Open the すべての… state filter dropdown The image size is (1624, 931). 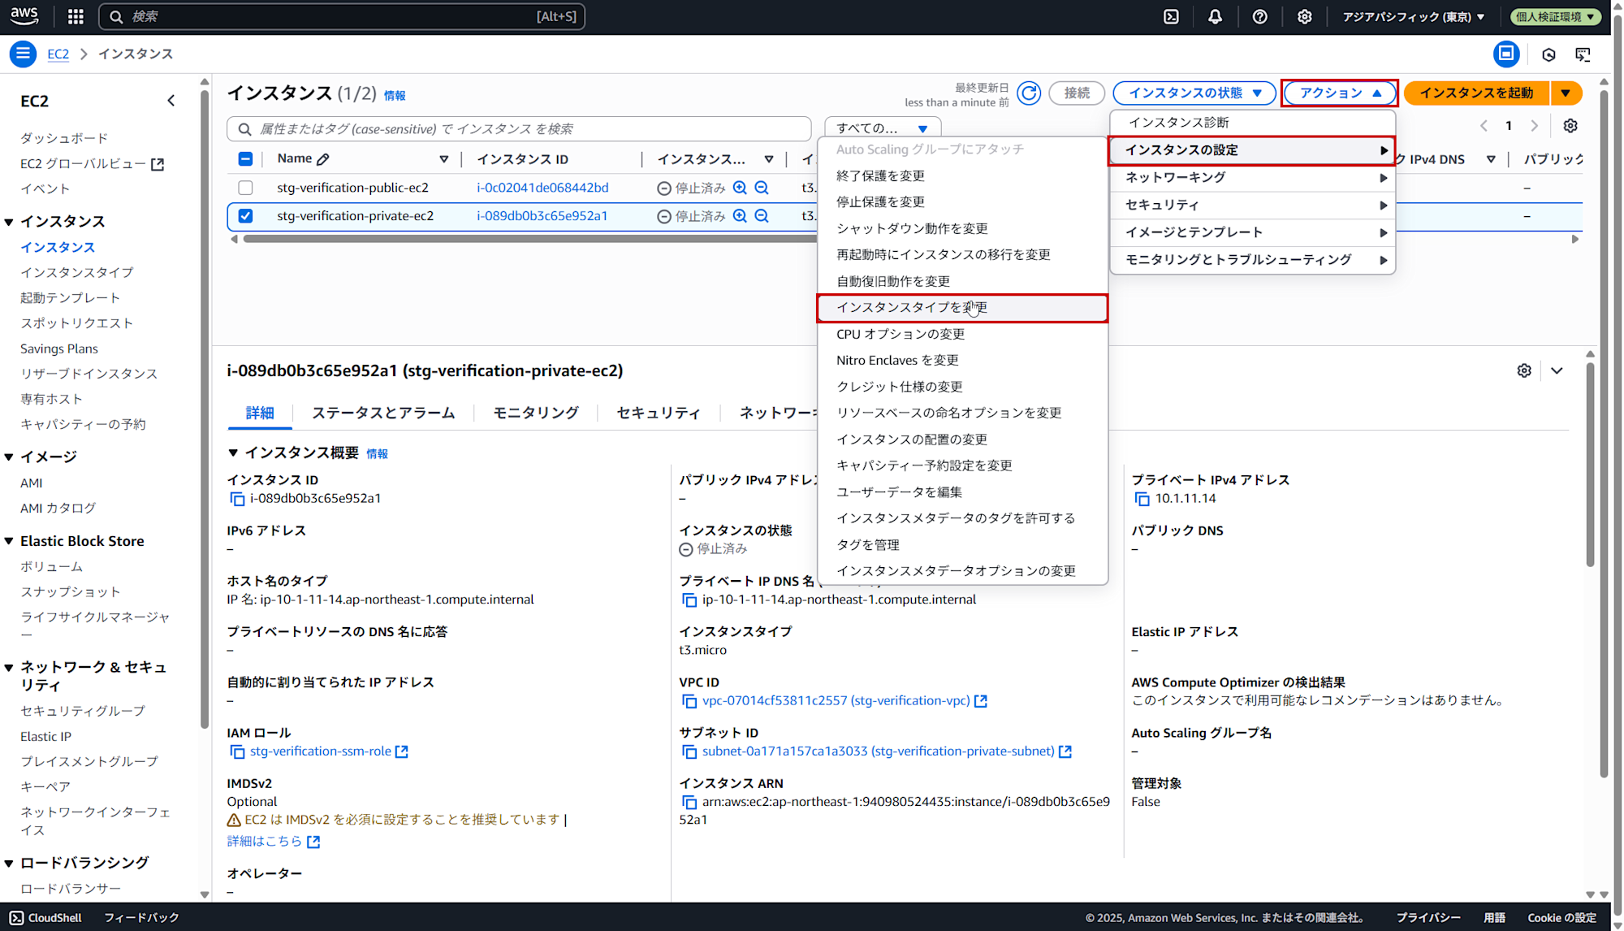click(x=883, y=128)
